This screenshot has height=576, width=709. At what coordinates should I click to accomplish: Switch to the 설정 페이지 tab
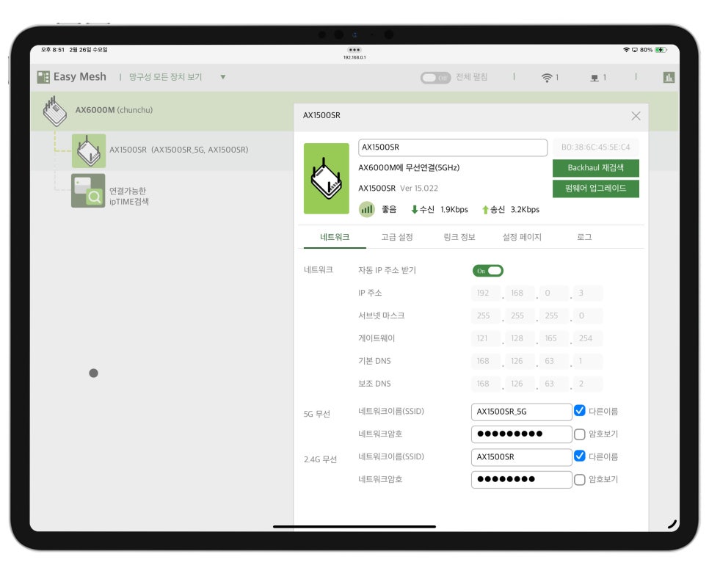pyautogui.click(x=522, y=237)
